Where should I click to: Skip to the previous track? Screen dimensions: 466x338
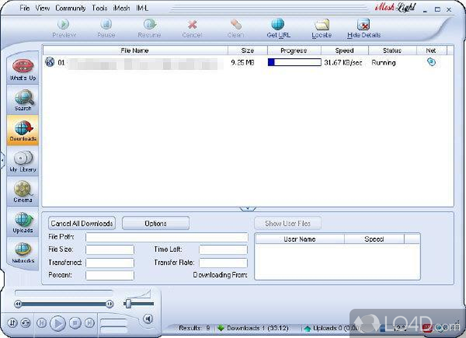[x=41, y=323]
